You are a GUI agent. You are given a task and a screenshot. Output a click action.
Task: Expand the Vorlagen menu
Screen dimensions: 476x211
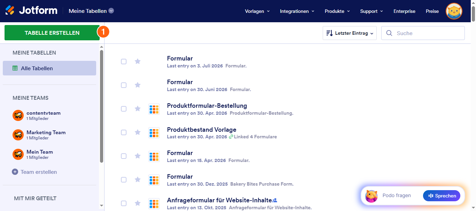[258, 11]
